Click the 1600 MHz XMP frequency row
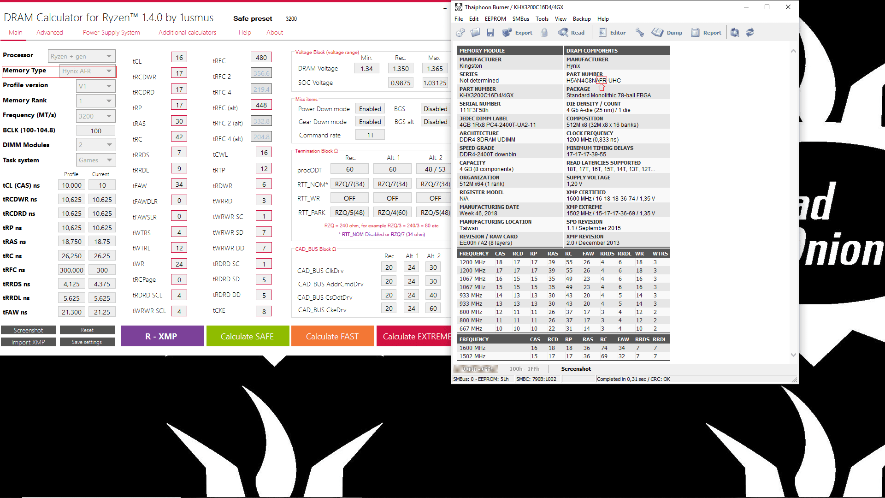This screenshot has width=885, height=498. 564,348
